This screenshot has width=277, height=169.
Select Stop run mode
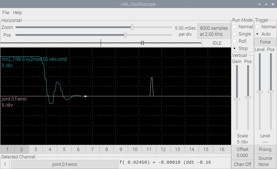click(240, 48)
